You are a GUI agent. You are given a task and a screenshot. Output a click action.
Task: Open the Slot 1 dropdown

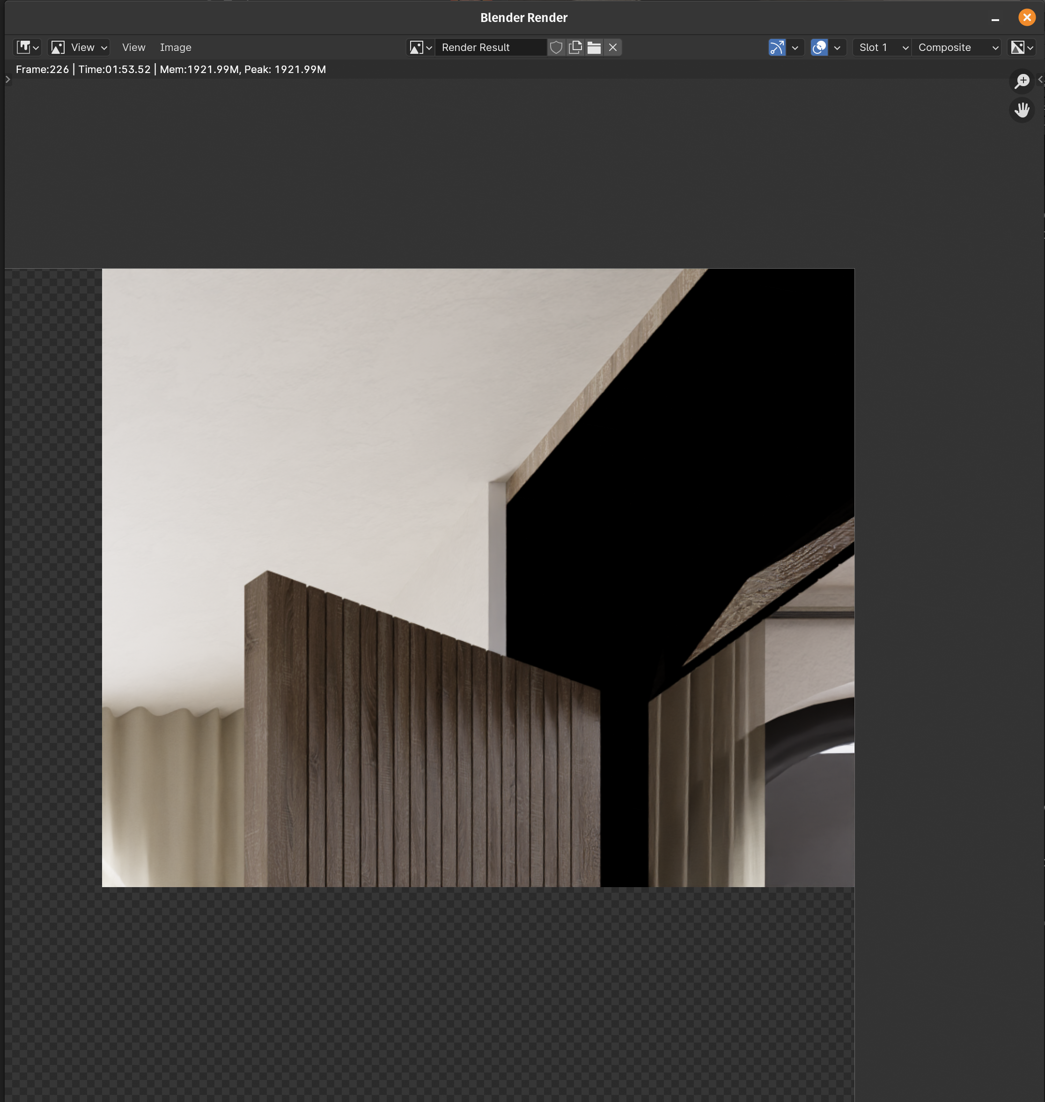click(x=882, y=47)
